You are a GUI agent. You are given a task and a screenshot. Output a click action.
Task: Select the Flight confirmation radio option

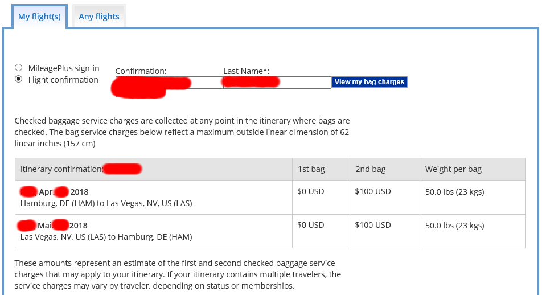pos(19,80)
